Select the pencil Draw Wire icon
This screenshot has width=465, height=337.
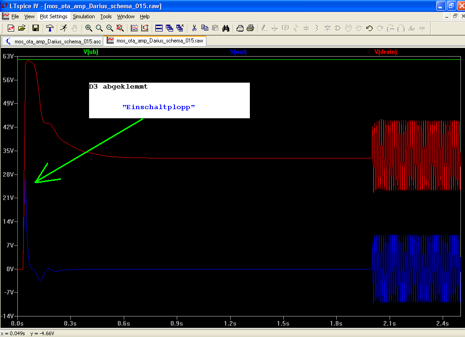coord(264,28)
